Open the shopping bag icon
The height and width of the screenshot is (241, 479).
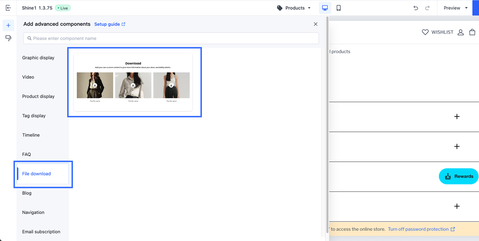[472, 32]
